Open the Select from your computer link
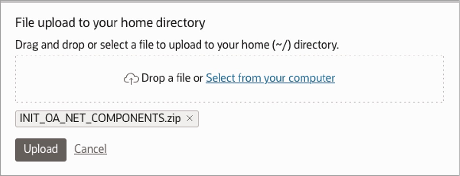This screenshot has width=460, height=176. [x=270, y=78]
